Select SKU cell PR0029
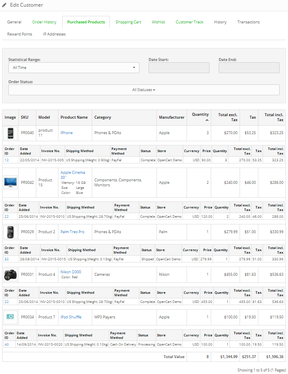 tap(28, 232)
